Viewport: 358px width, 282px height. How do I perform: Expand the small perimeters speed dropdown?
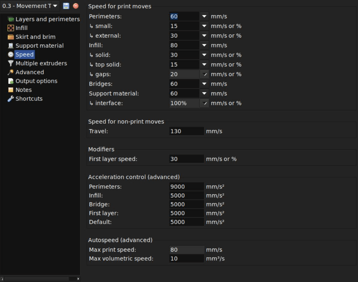[204, 26]
